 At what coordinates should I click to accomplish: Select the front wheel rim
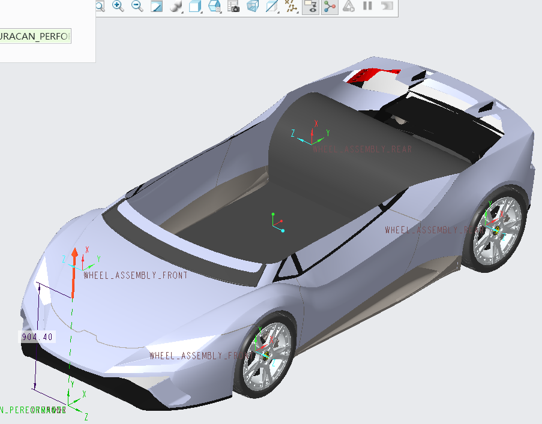266,357
